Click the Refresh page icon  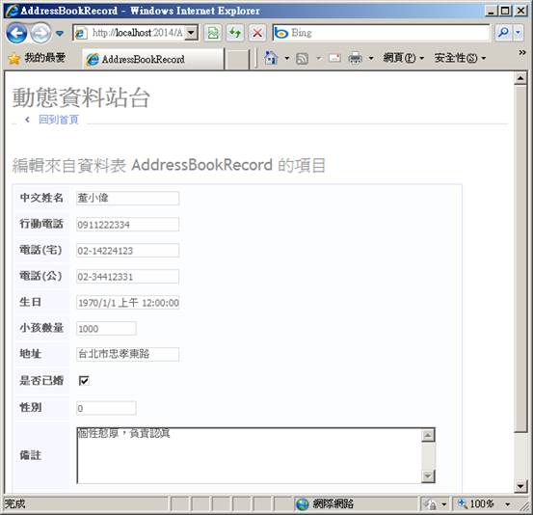click(235, 33)
